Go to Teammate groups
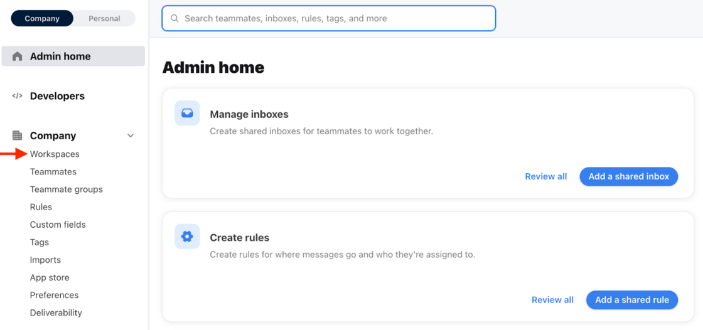This screenshot has height=330, width=703. pyautogui.click(x=66, y=189)
